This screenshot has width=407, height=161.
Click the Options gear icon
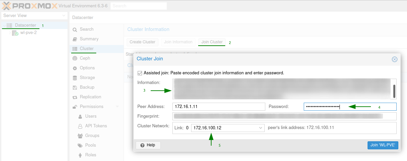[75, 68]
